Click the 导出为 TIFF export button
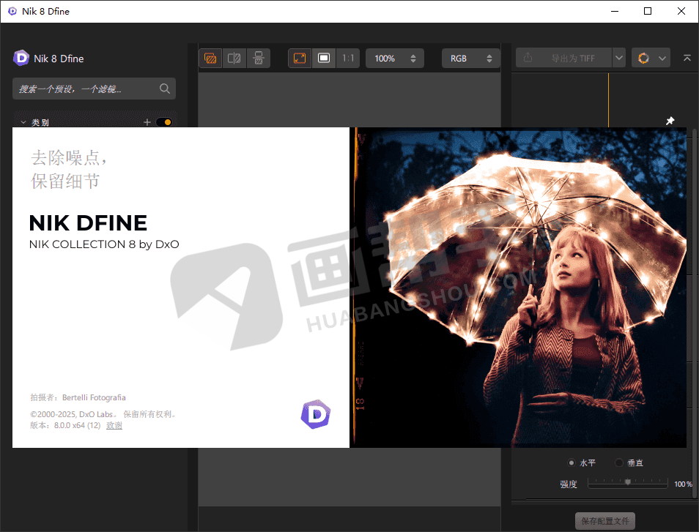 (x=564, y=58)
